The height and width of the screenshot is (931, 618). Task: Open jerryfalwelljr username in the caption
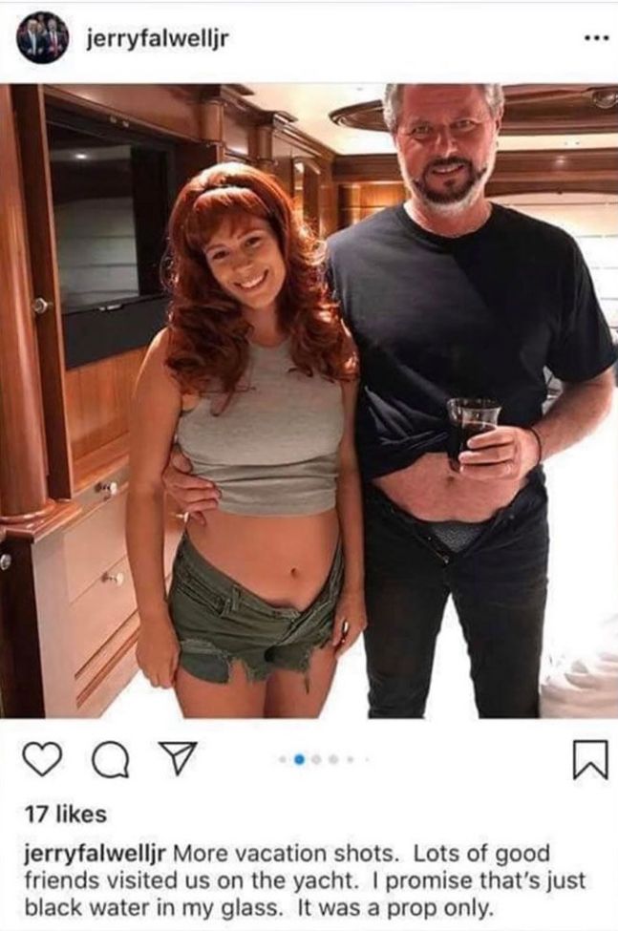[x=95, y=855]
